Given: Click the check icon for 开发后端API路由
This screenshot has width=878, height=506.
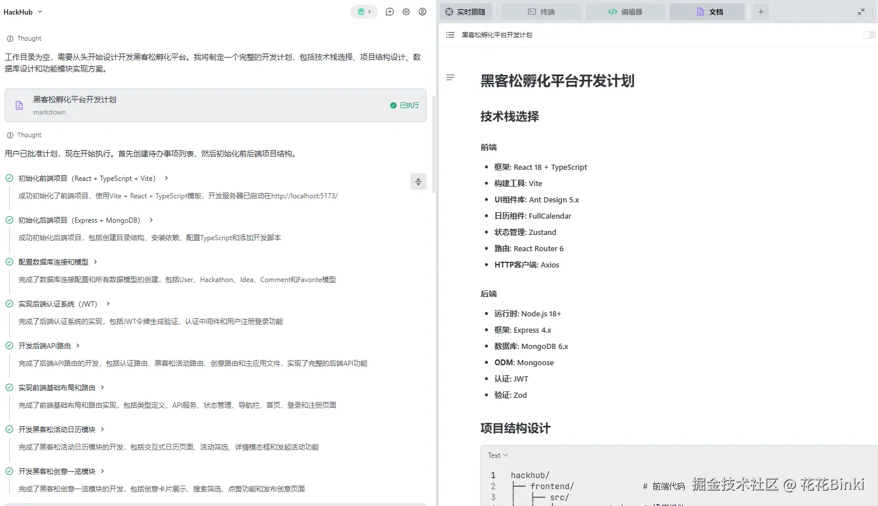Looking at the screenshot, I should (9, 345).
